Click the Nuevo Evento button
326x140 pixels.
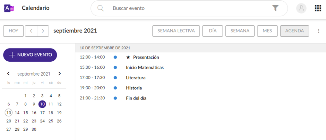pos(30,55)
